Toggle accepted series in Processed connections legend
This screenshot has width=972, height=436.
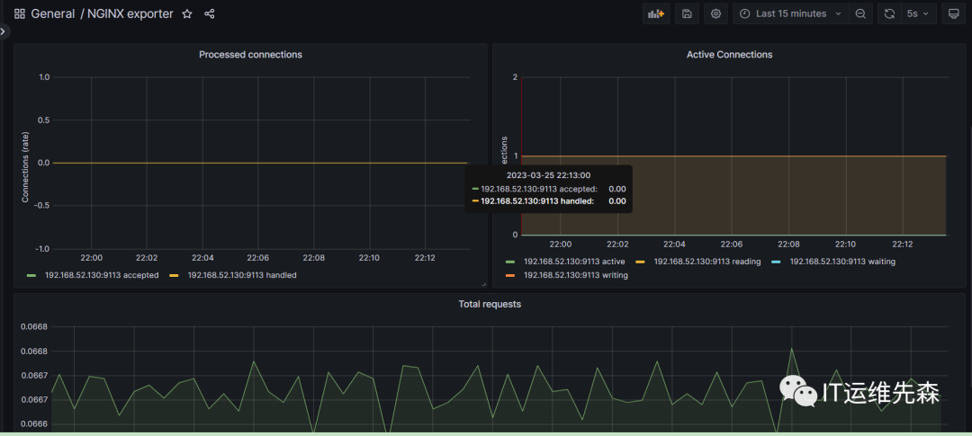tap(101, 275)
